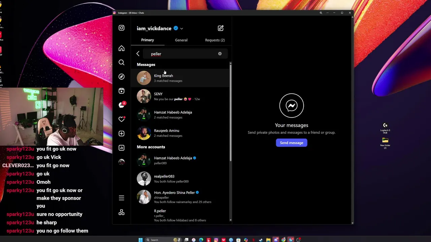Click the King Beerah profile picture
The image size is (431, 242).
(x=144, y=78)
